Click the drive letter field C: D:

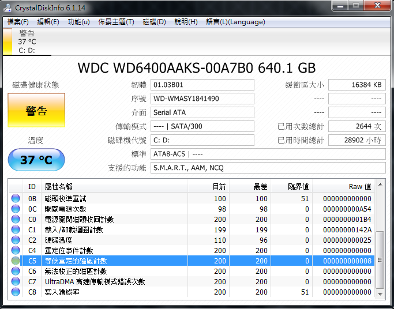coord(202,140)
